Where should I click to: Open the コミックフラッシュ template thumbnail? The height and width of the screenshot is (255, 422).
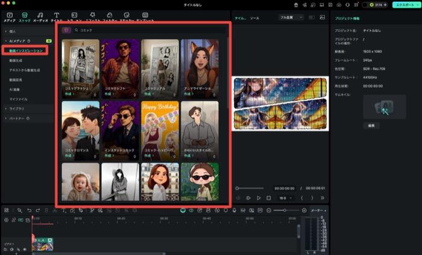point(80,68)
